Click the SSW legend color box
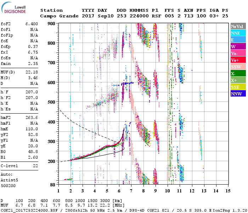The height and width of the screenshot is (213, 248). (238, 67)
